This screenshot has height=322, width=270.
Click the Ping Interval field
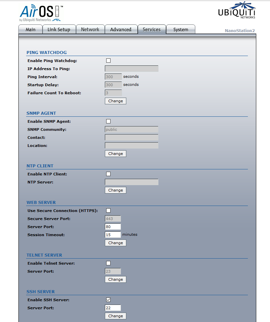pos(113,76)
